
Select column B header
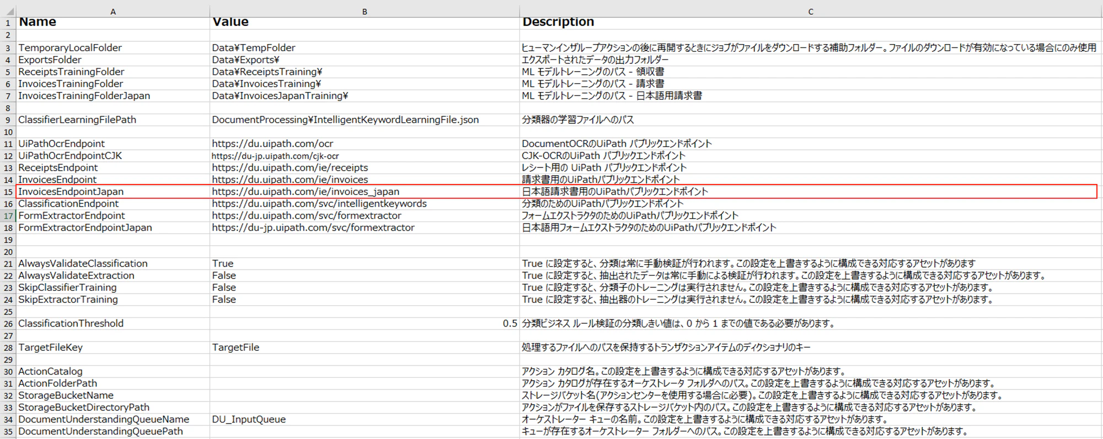[x=365, y=12]
